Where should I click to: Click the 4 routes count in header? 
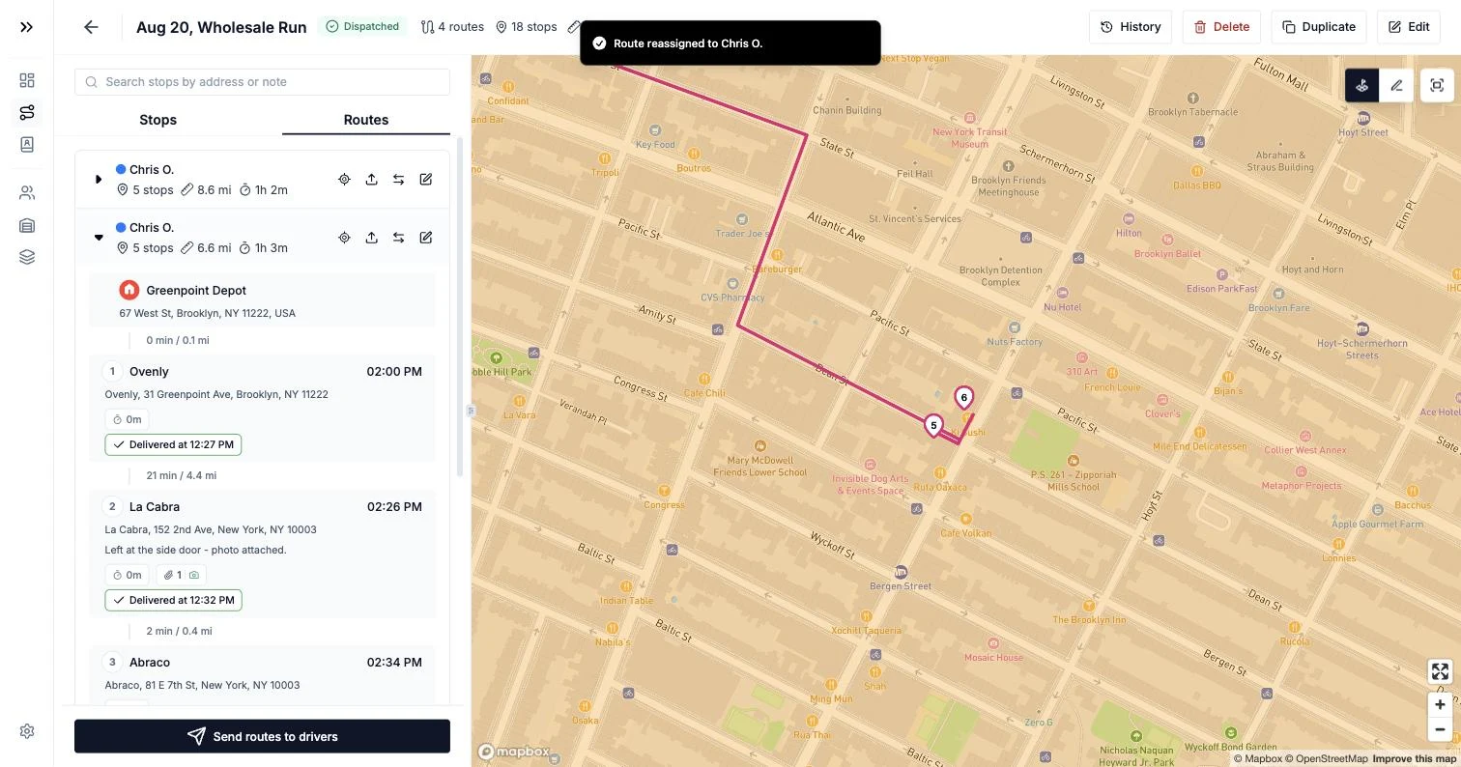pos(452,27)
